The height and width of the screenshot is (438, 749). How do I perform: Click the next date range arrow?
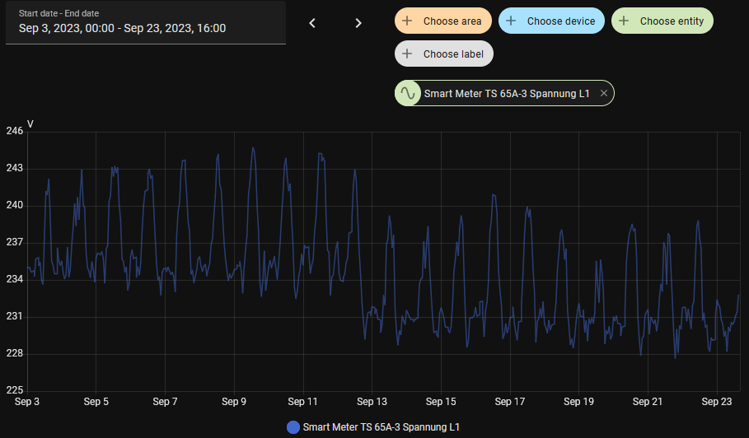(x=358, y=23)
